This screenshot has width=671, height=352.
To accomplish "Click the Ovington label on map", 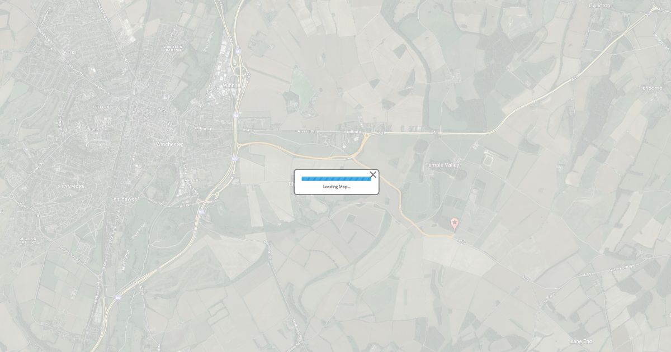I will coord(599,5).
